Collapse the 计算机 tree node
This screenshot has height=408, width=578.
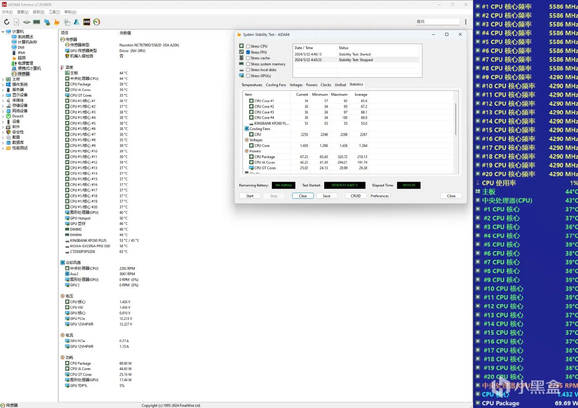coord(3,32)
